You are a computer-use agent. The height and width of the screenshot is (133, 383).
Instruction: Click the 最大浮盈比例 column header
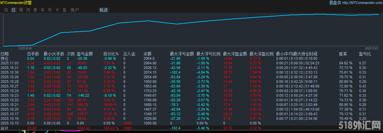[262, 54]
